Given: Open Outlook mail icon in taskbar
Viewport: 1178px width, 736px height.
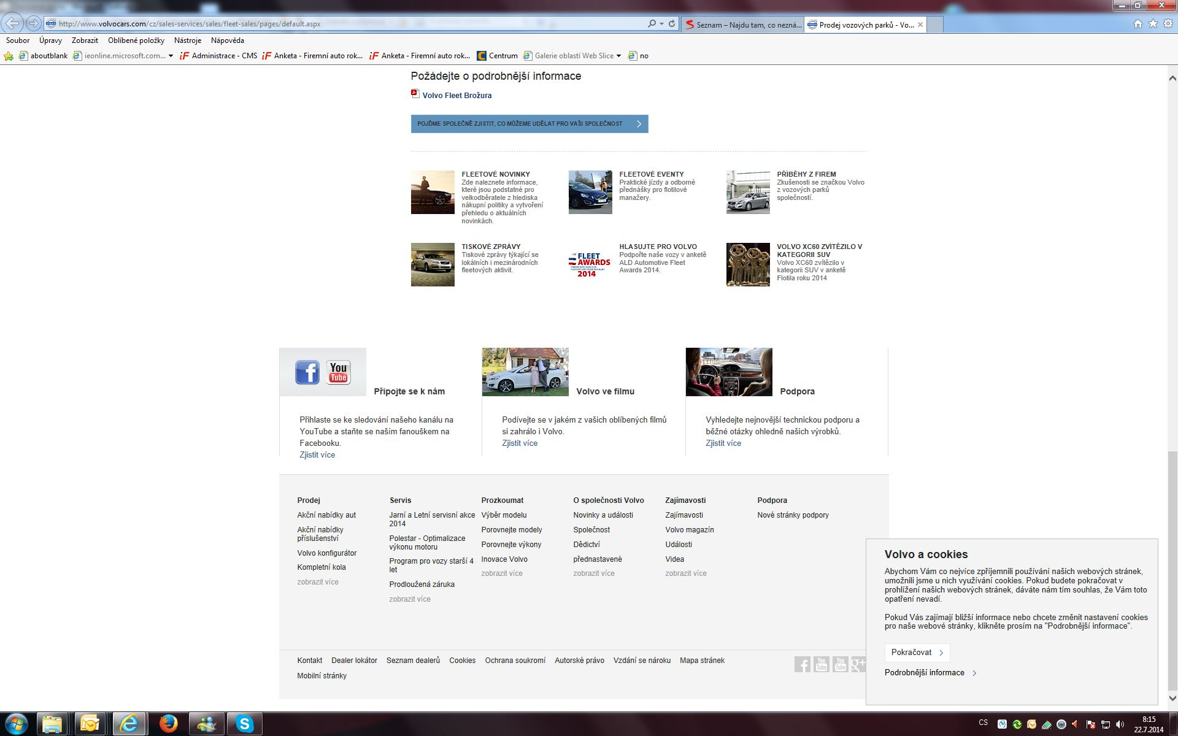Looking at the screenshot, I should [90, 724].
